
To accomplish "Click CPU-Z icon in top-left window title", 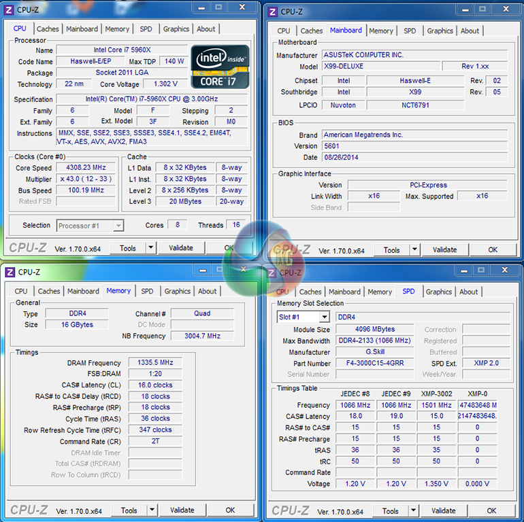I will [8, 10].
